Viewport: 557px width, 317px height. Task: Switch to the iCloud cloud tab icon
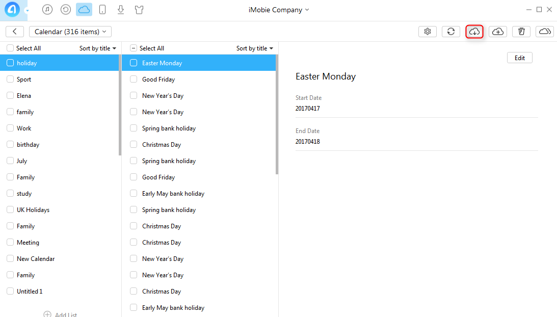[84, 10]
